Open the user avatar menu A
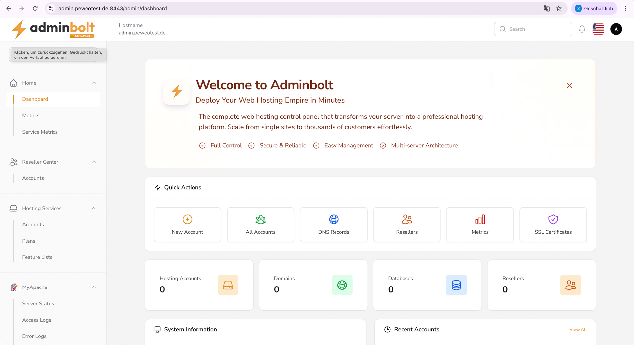The width and height of the screenshot is (634, 345). click(x=616, y=29)
